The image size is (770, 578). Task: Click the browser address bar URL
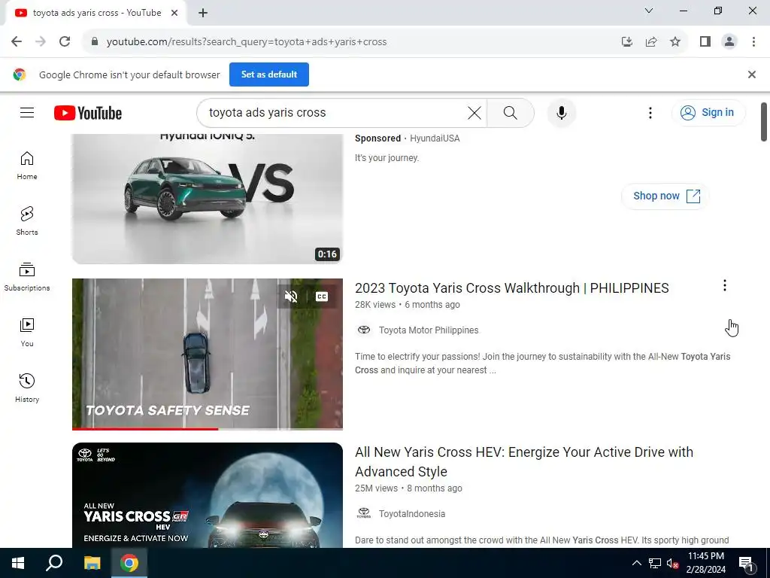pos(247,42)
